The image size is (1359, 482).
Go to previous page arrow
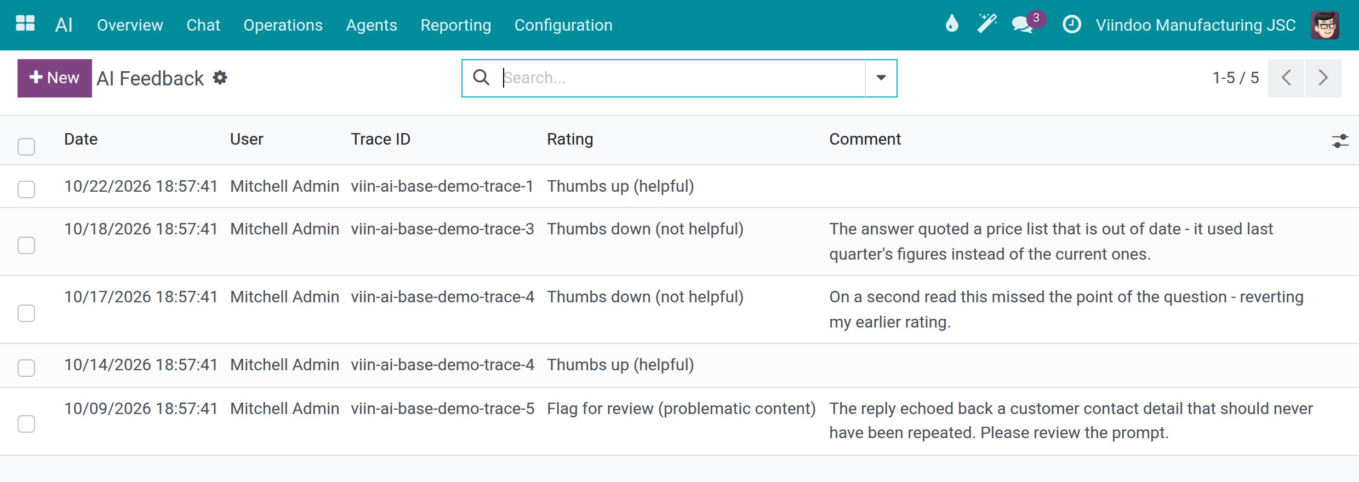click(1286, 78)
